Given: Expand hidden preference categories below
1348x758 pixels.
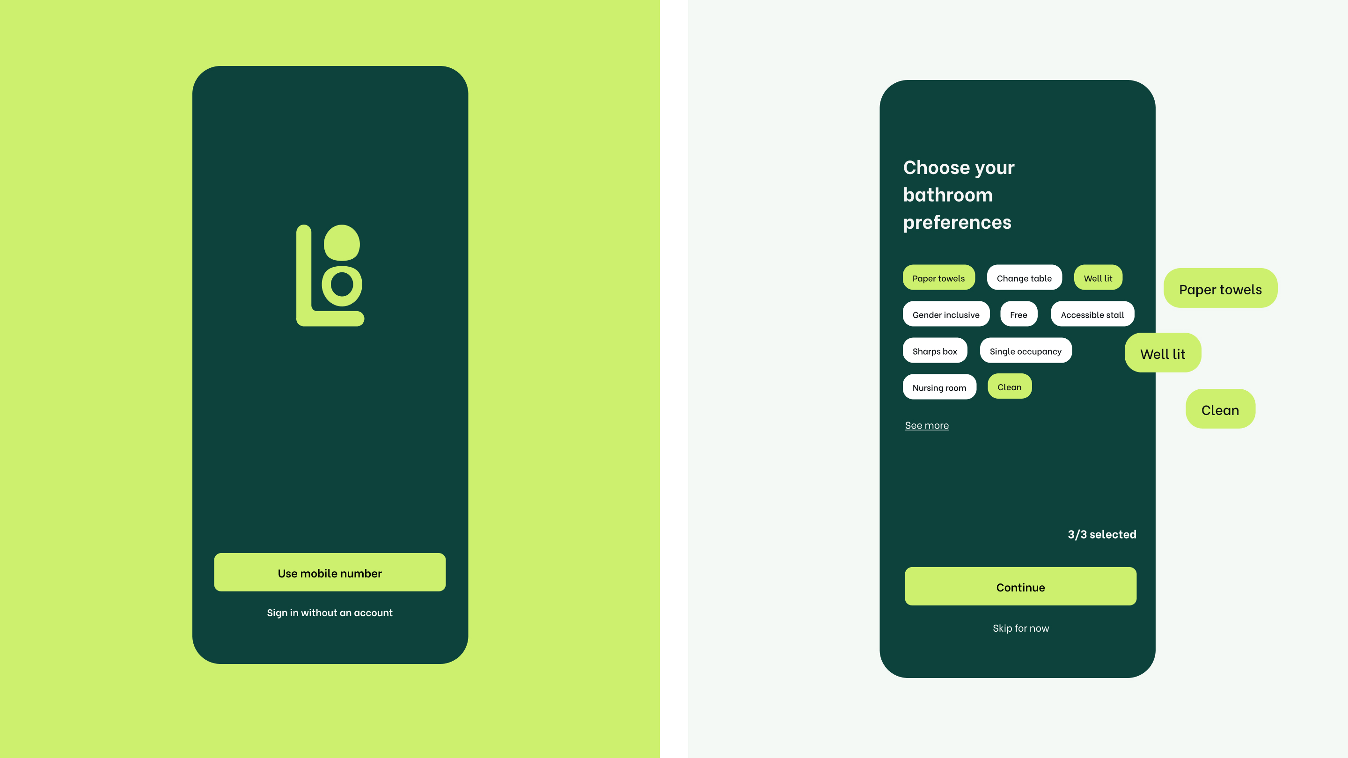Looking at the screenshot, I should (927, 425).
